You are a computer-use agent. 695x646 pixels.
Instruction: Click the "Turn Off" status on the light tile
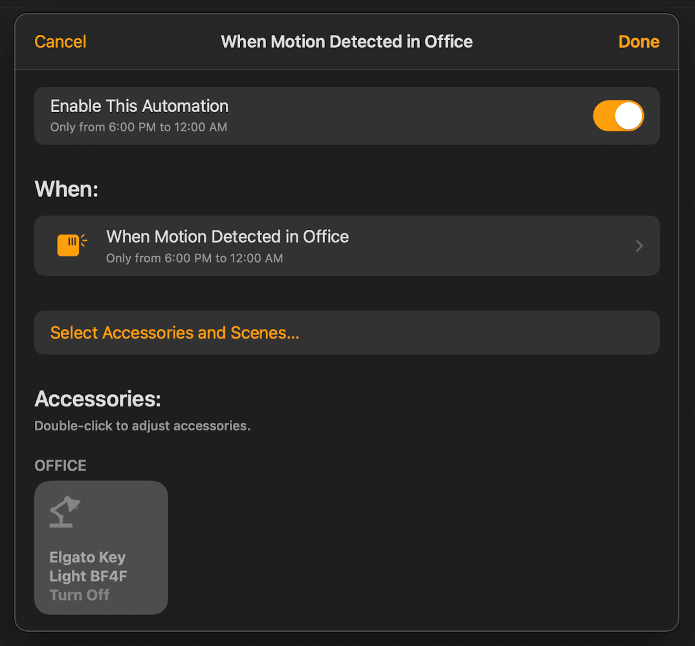(80, 595)
